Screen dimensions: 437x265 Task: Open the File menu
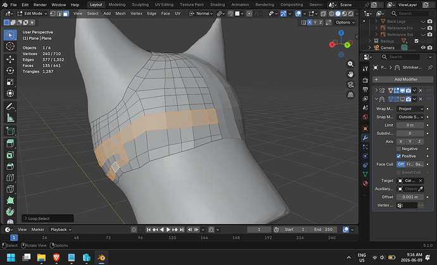13,4
